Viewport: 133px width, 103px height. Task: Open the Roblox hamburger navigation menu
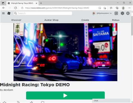click(x=3, y=13)
